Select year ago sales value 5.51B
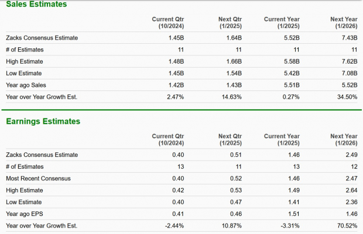Viewport: 363px width, 234px height. tap(292, 85)
